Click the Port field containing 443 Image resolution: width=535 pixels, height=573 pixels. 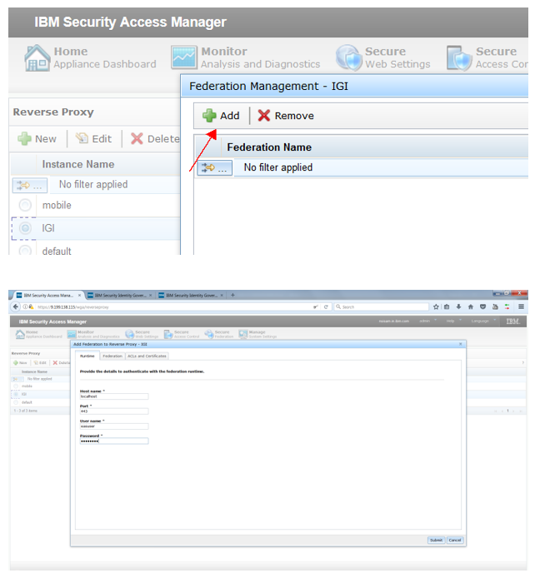point(114,411)
